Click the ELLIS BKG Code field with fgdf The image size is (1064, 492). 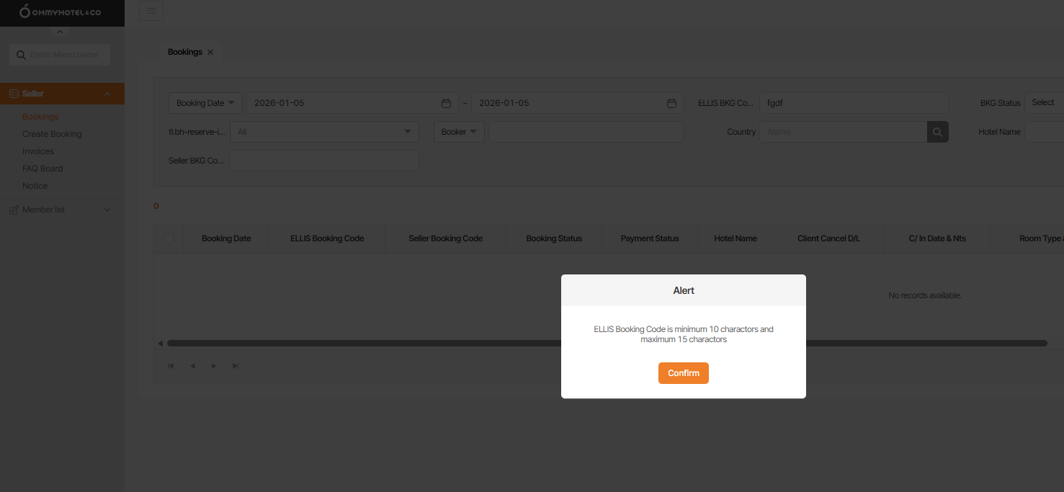[854, 103]
